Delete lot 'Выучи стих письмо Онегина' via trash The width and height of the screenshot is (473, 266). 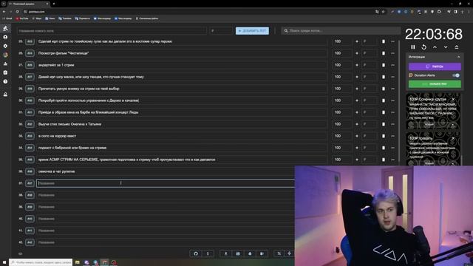tap(384, 124)
